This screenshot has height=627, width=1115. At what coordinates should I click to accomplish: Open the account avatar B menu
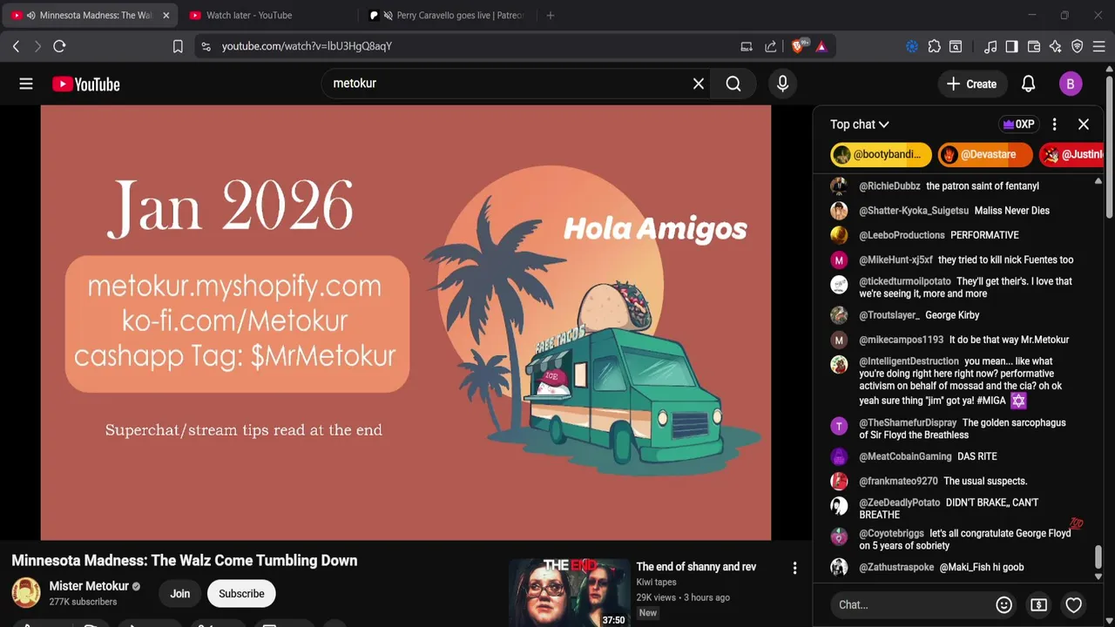point(1071,84)
